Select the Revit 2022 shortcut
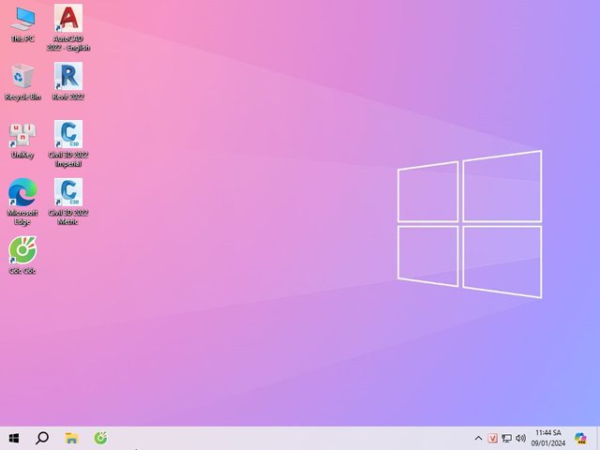 pyautogui.click(x=68, y=82)
